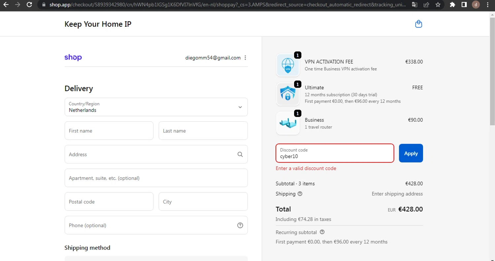Click the 'Including €74.28 in taxes' text
This screenshot has height=261, width=495.
[303, 219]
